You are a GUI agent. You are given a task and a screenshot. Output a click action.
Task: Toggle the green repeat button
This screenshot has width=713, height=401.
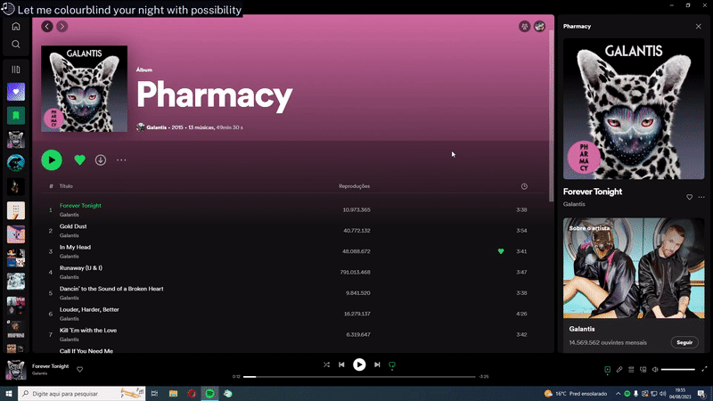coord(392,364)
